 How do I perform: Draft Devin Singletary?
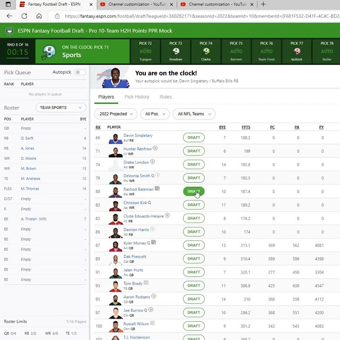[194, 138]
